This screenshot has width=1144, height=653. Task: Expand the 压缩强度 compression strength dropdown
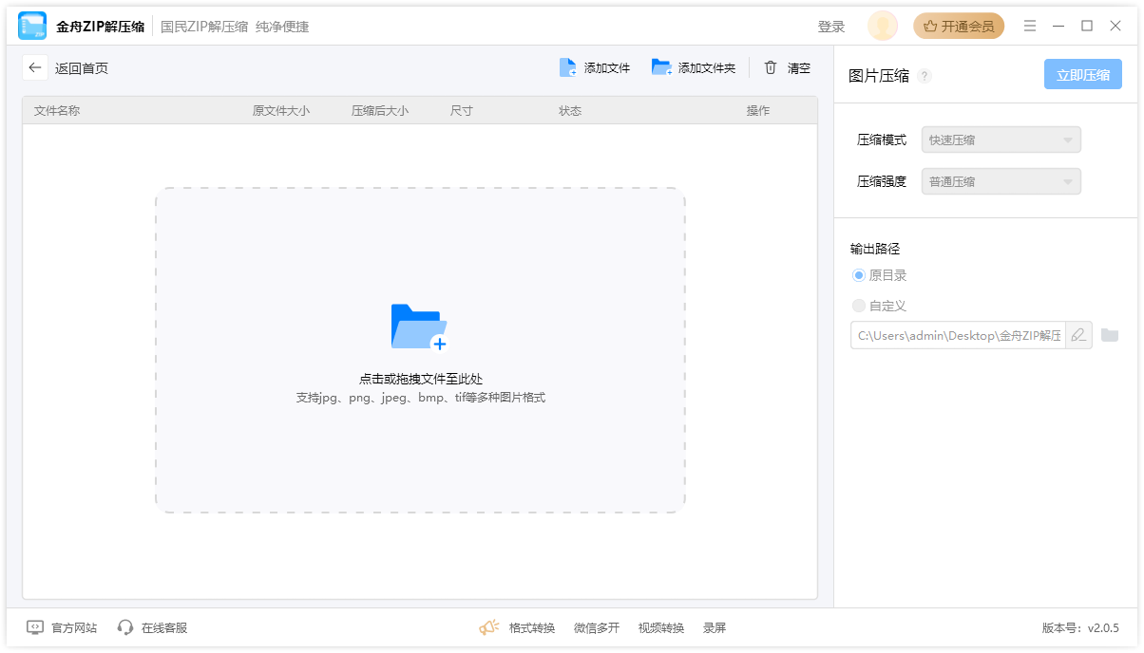click(x=1001, y=181)
